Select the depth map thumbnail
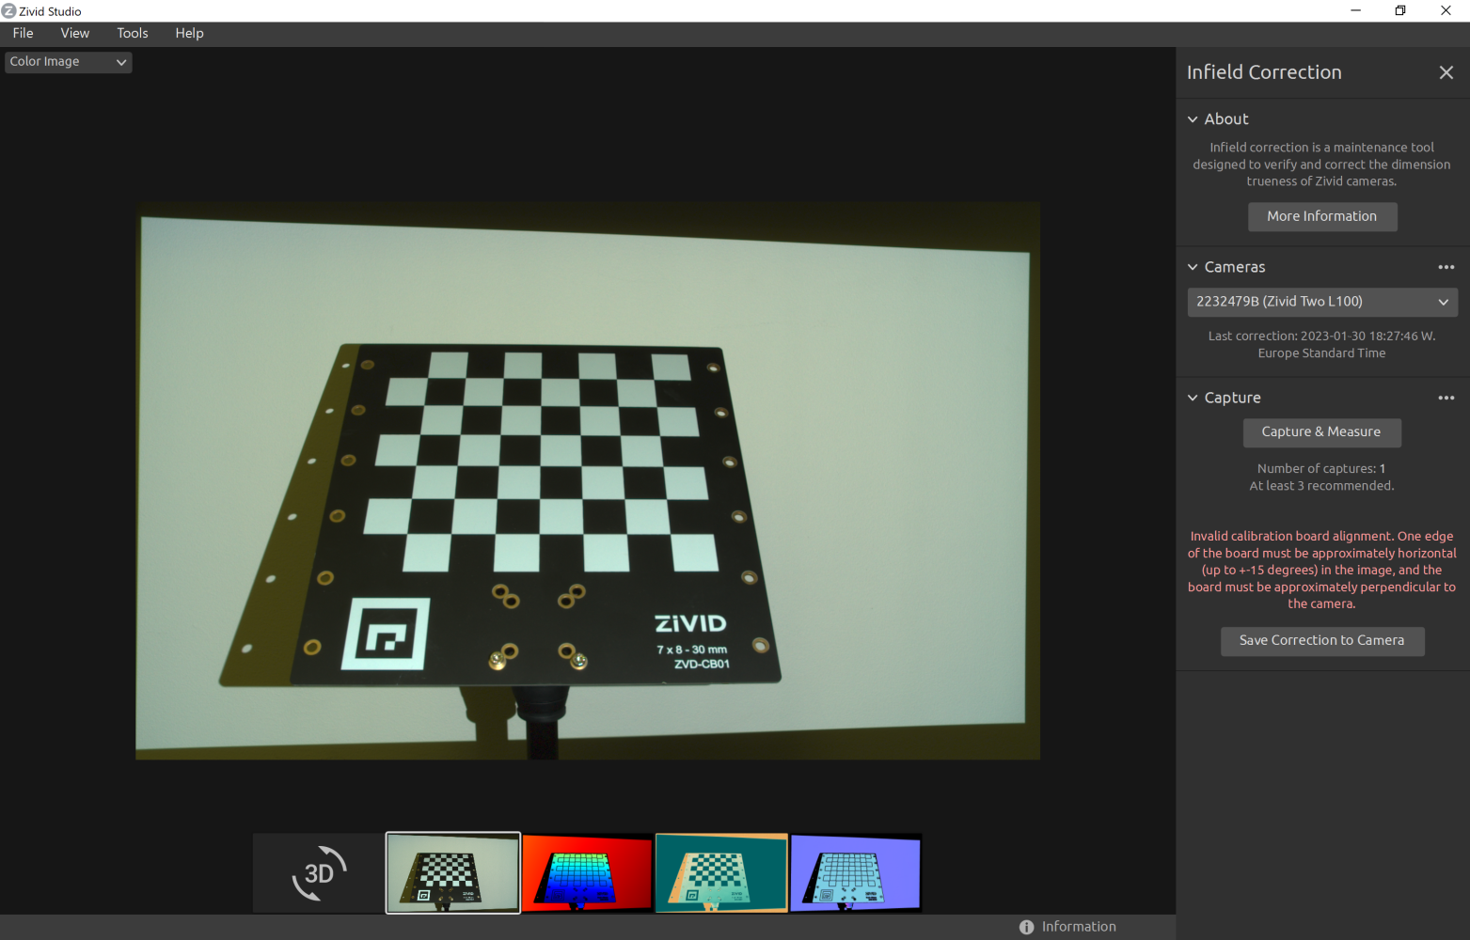The height and width of the screenshot is (940, 1470). [587, 873]
